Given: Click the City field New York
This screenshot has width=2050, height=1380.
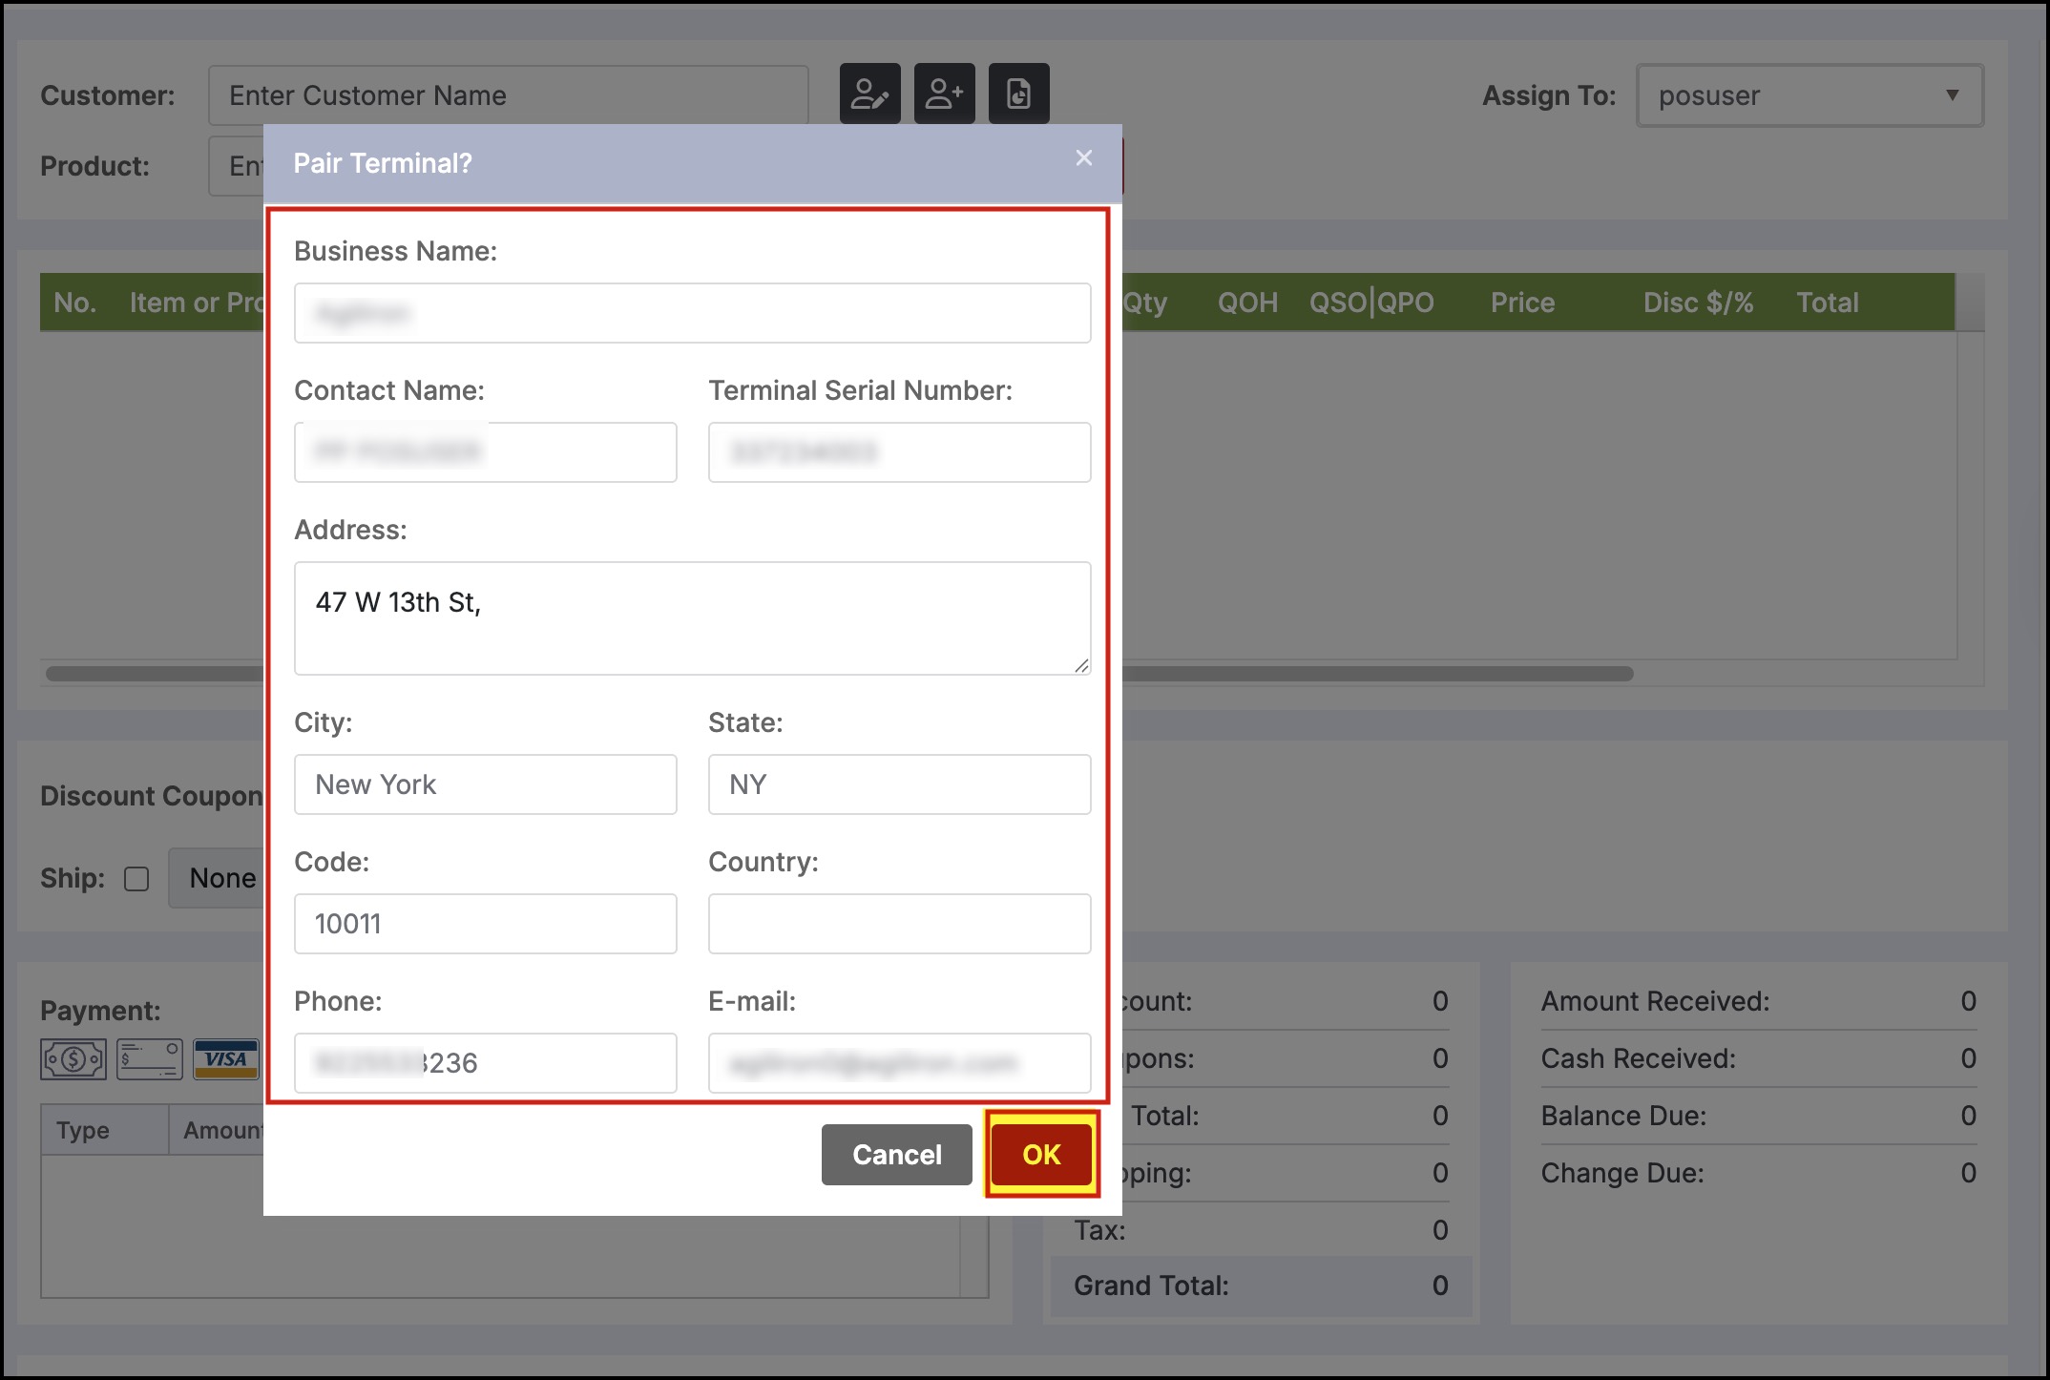Looking at the screenshot, I should click(485, 784).
